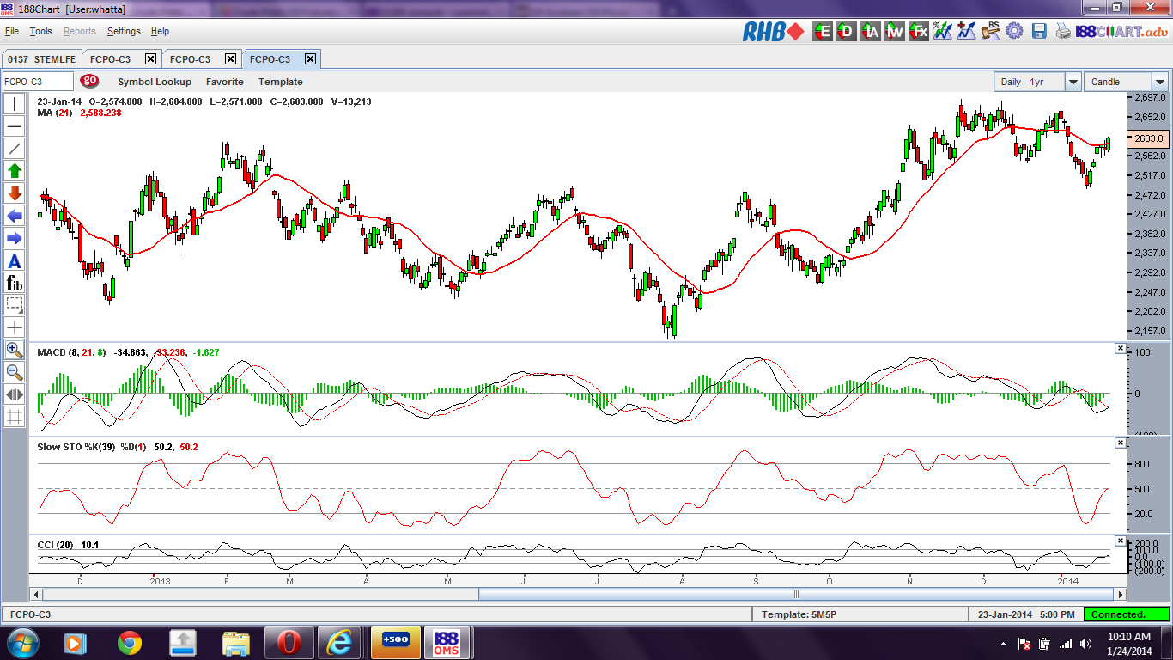This screenshot has width=1173, height=660.
Task: Open the BS gavel icon
Action: 991,32
